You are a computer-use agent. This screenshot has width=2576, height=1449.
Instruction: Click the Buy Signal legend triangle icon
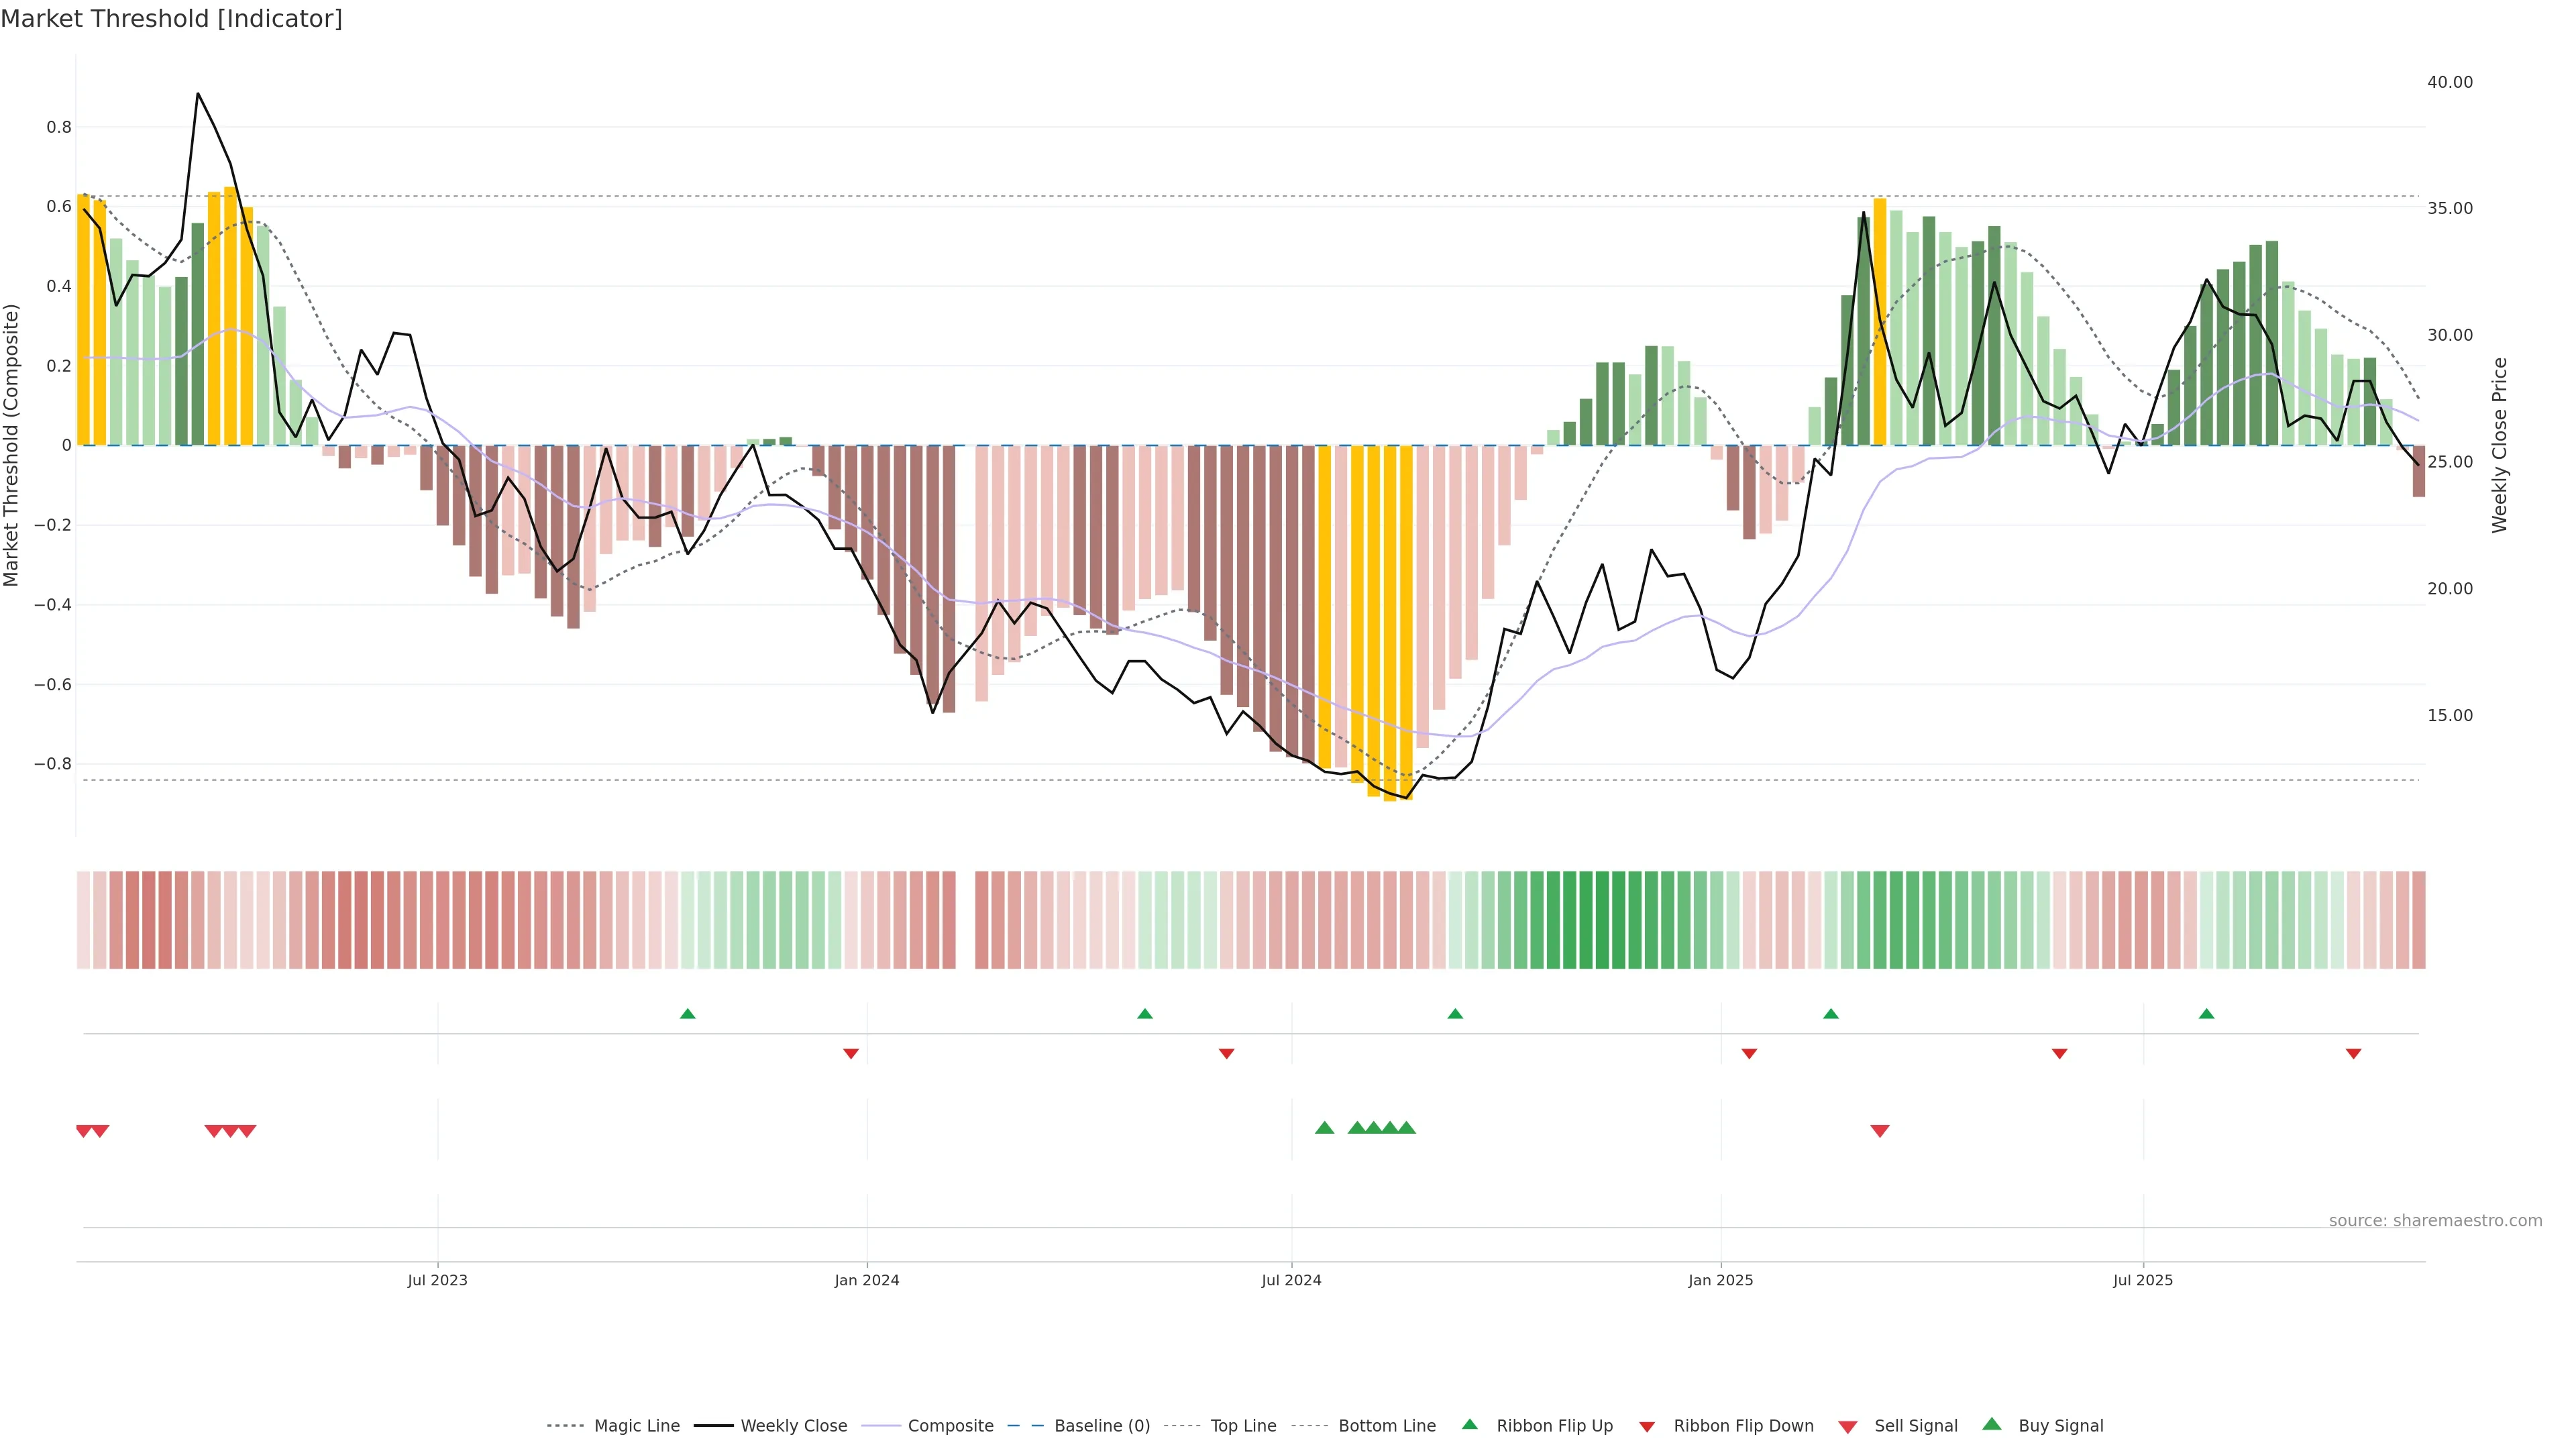point(1991,1424)
